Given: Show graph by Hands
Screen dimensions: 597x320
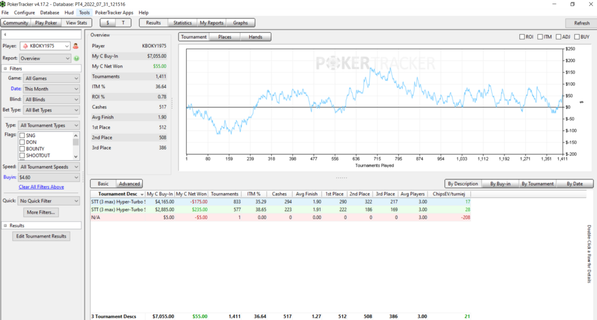Looking at the screenshot, I should 256,37.
